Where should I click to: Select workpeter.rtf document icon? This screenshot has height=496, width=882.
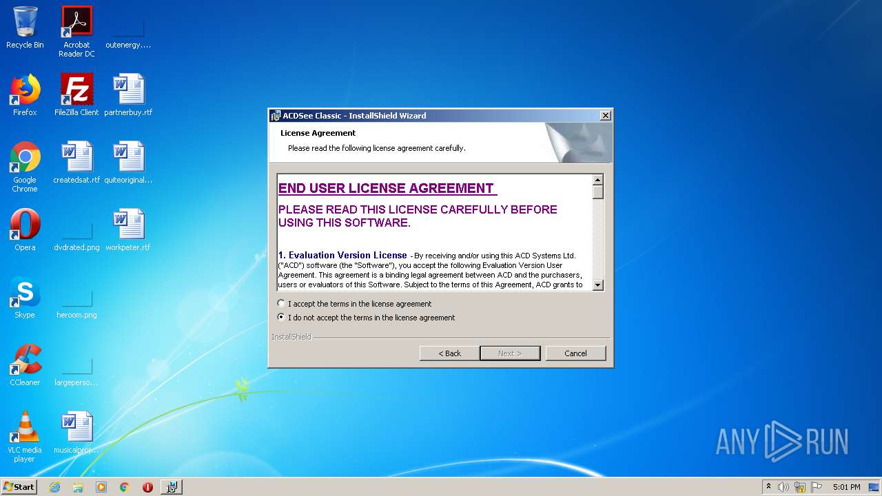[128, 230]
